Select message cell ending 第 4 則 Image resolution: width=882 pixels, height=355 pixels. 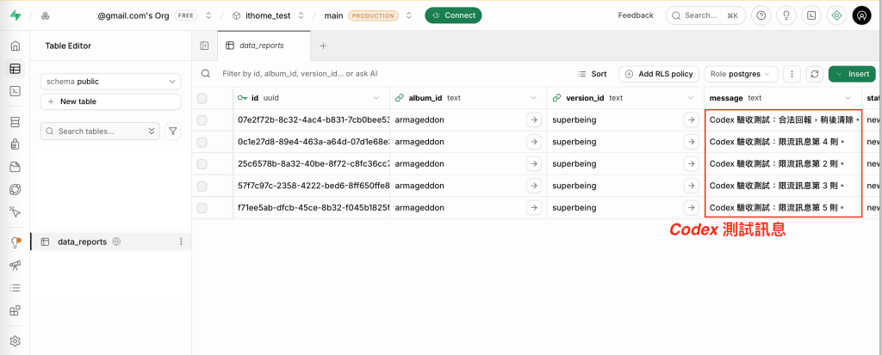coord(782,142)
